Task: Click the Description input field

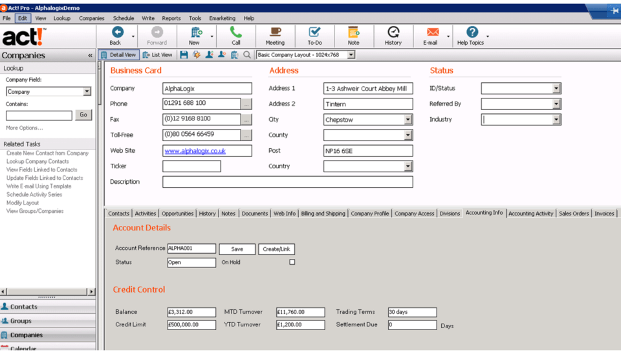Action: [287, 182]
